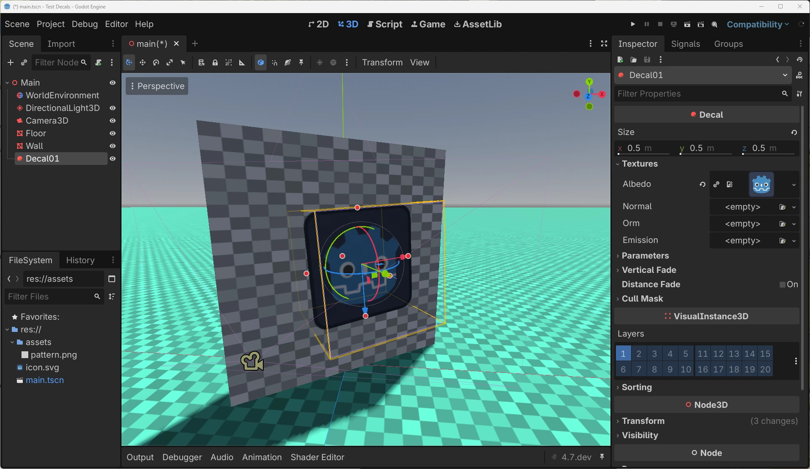Open the Project menu
810x469 pixels.
51,24
